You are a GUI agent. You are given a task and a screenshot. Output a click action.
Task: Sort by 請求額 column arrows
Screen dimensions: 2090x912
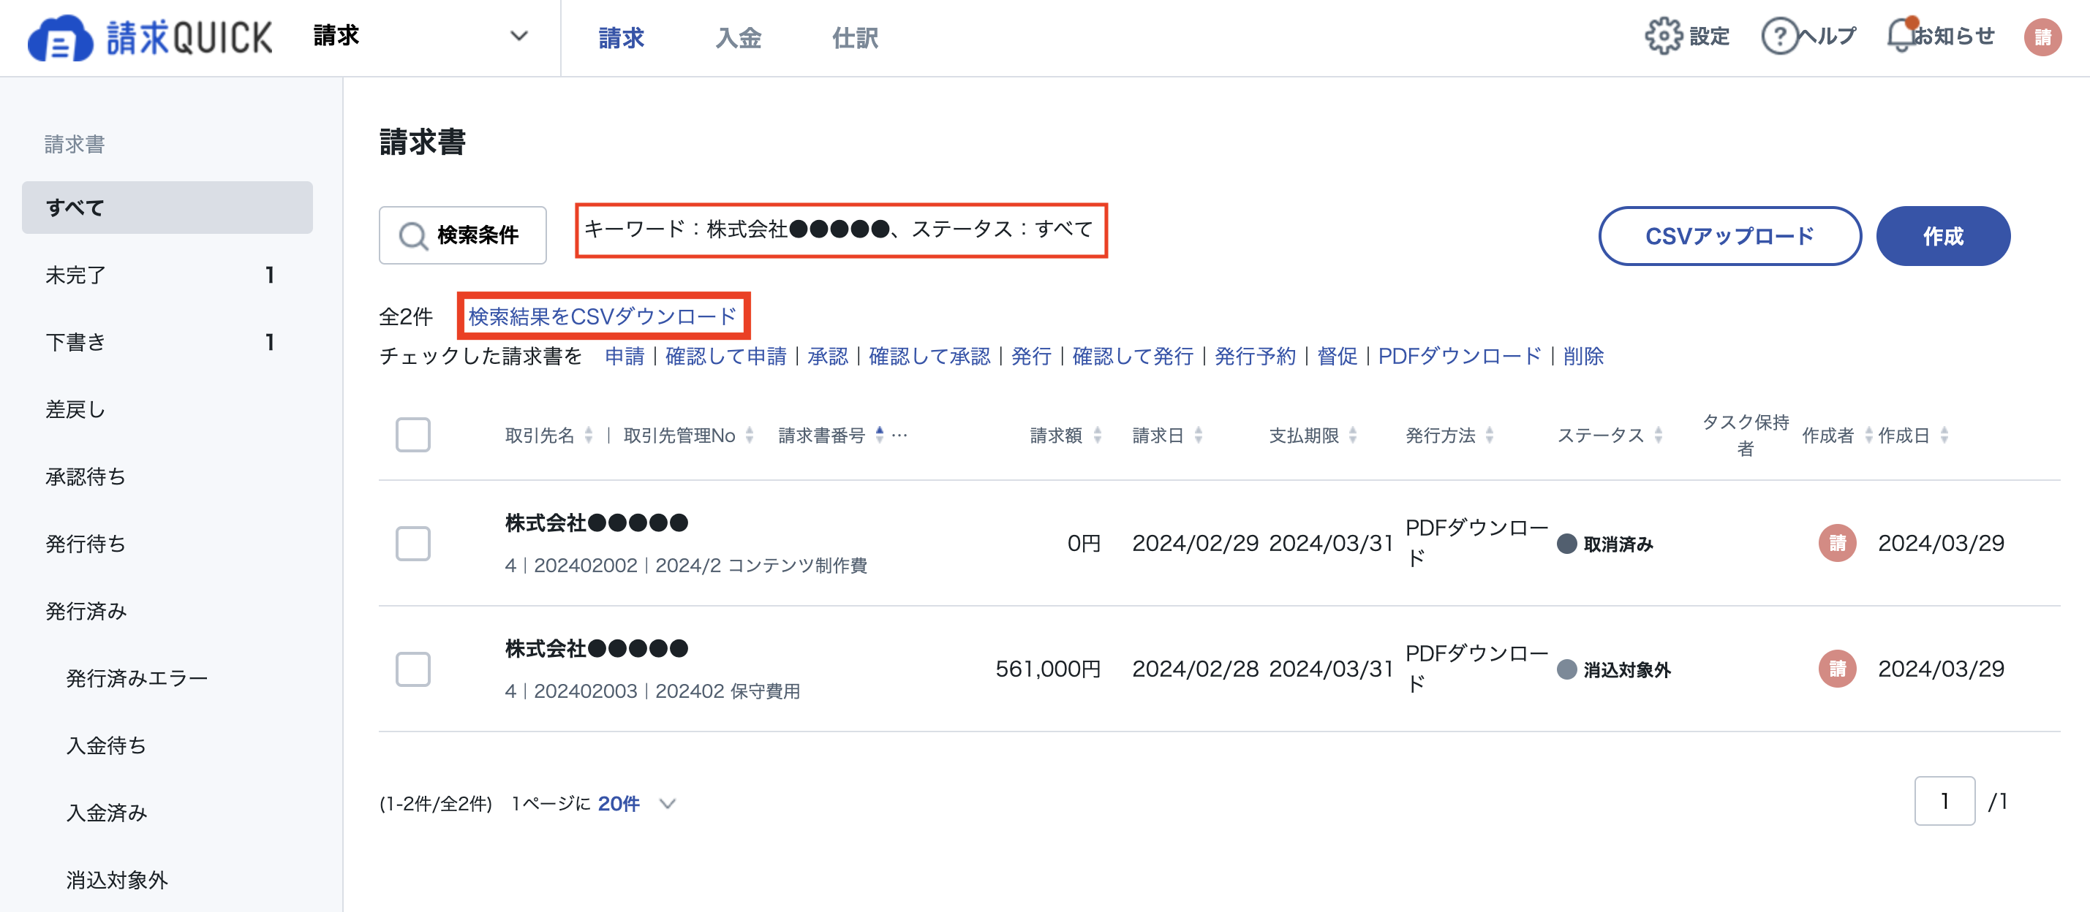[x=1098, y=436]
